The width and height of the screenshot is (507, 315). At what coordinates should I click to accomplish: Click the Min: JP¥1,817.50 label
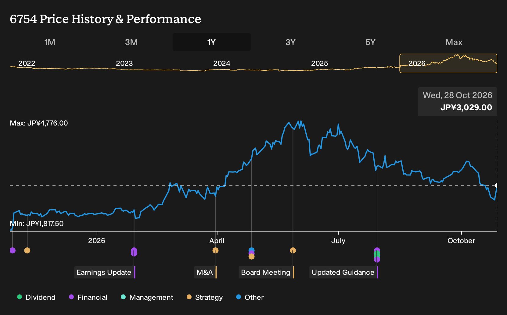[x=37, y=224]
